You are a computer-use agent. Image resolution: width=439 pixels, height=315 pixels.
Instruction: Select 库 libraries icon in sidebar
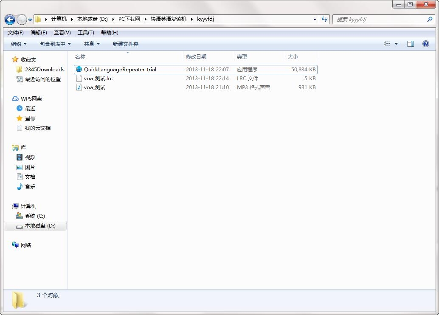click(15, 147)
